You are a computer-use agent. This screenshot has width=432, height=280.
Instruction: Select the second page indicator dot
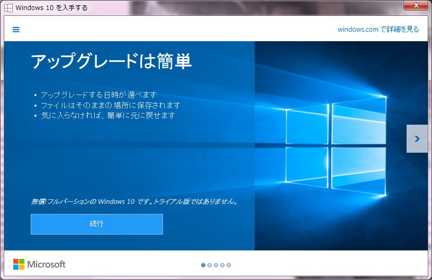tap(210, 265)
